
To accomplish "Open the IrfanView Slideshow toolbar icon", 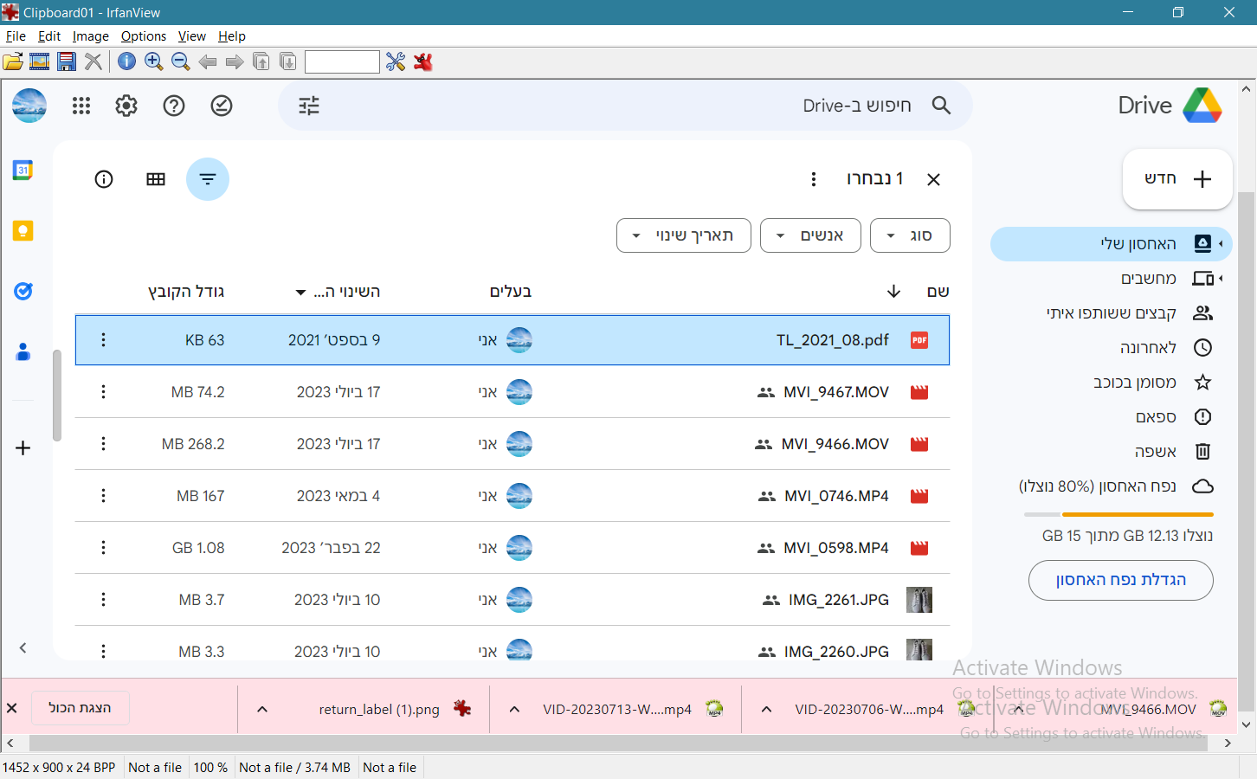I will [39, 61].
